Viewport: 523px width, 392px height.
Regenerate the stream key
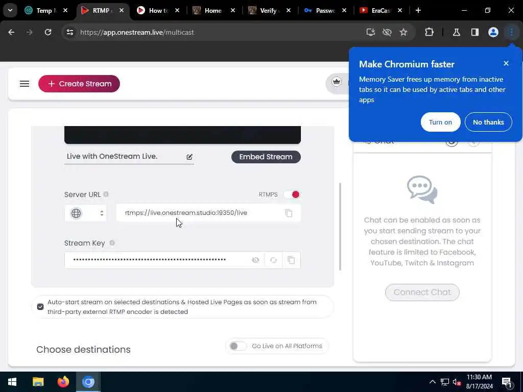[x=274, y=260]
